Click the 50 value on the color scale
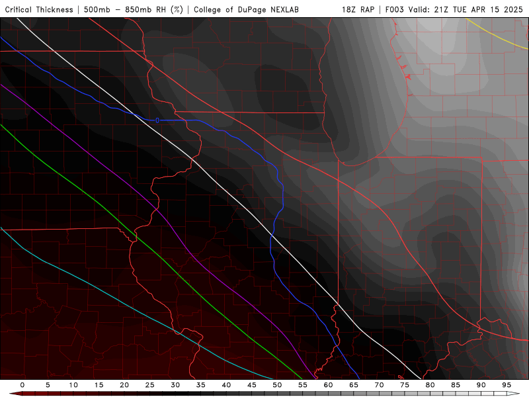 point(277,385)
